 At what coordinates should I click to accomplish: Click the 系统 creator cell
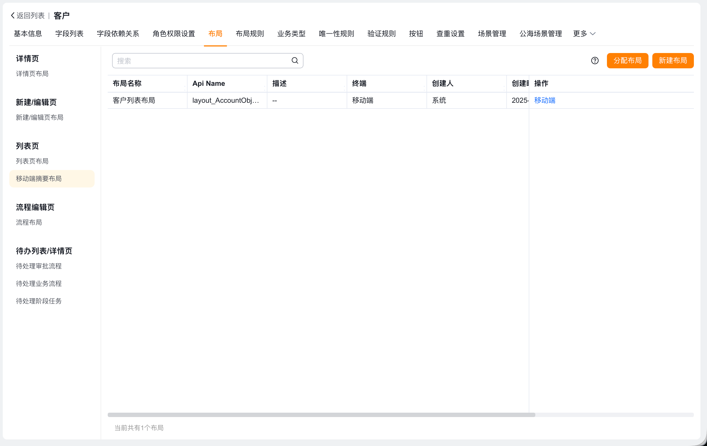point(466,100)
